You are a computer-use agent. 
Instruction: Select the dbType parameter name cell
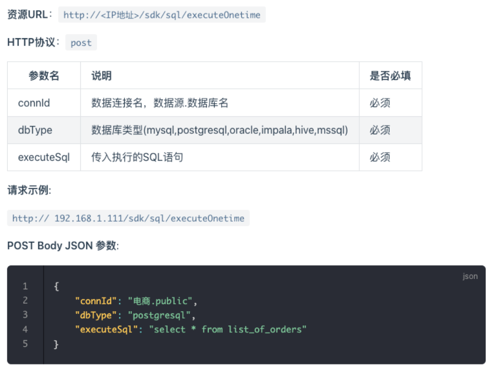click(35, 130)
